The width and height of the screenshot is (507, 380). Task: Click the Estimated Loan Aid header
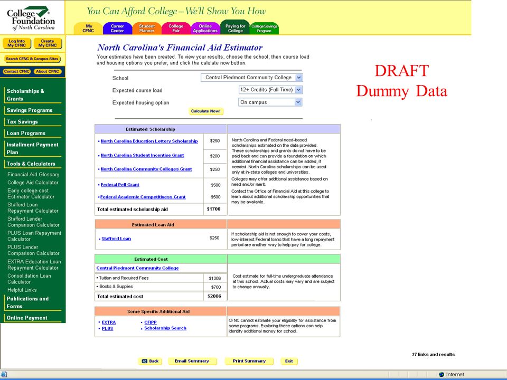tap(153, 225)
